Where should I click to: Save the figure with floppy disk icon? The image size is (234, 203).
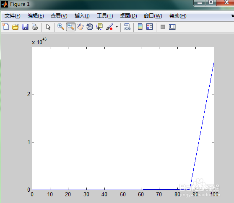[25, 27]
